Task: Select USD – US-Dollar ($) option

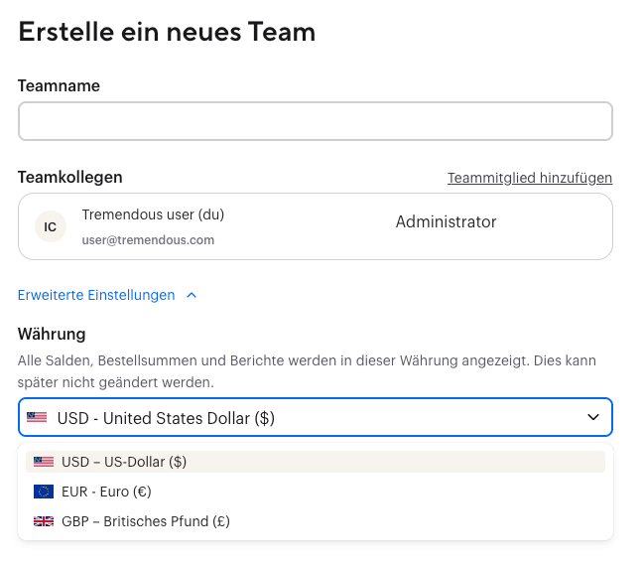Action: click(x=124, y=462)
